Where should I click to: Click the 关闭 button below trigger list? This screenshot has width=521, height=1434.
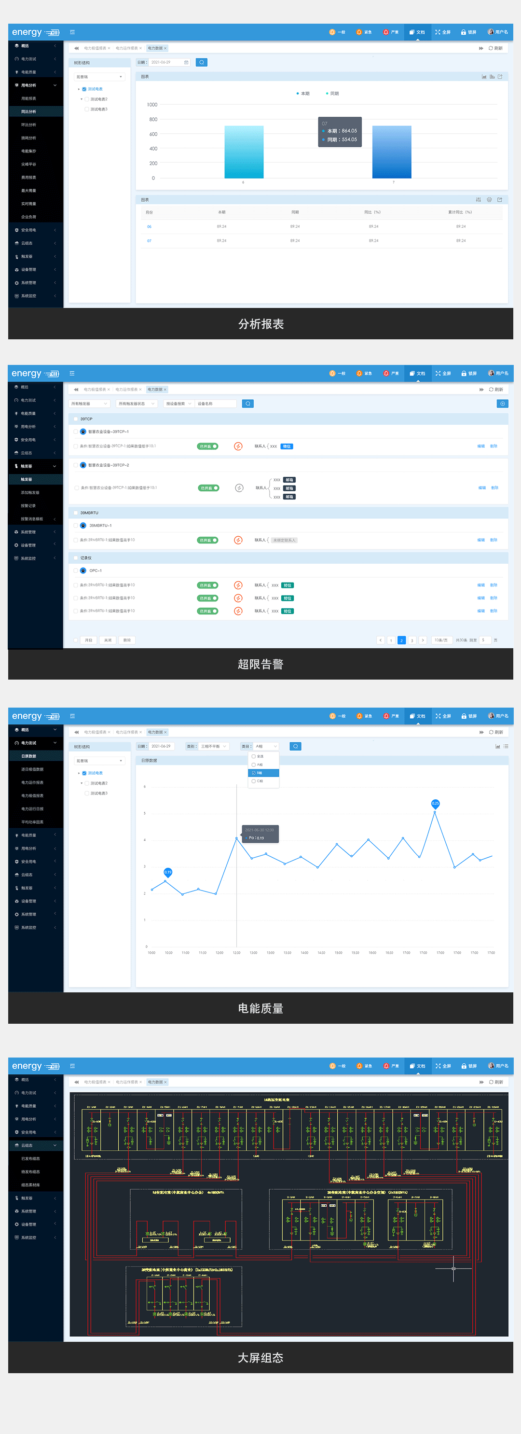(x=108, y=640)
